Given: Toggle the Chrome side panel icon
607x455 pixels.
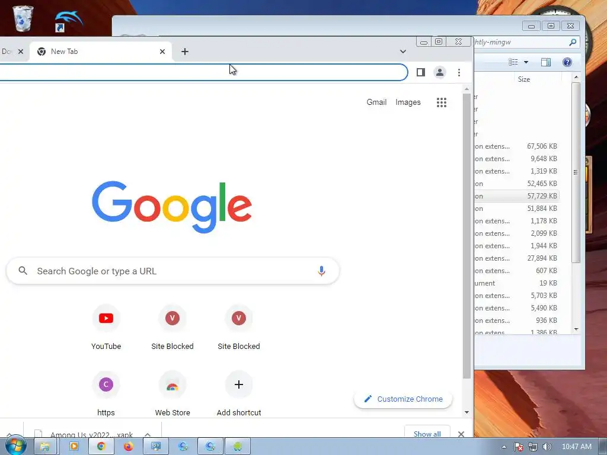Looking at the screenshot, I should click(420, 72).
